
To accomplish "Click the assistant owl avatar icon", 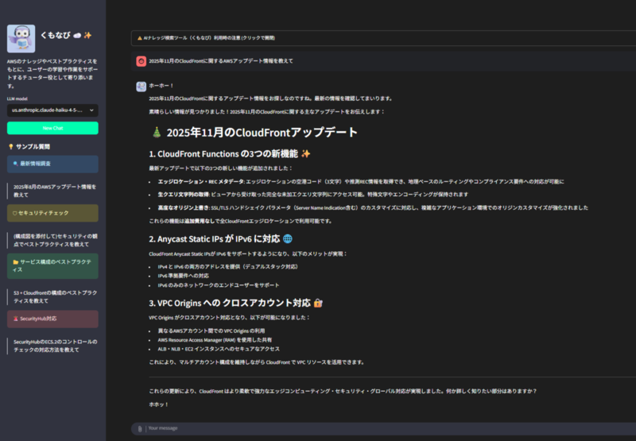I will click(142, 87).
